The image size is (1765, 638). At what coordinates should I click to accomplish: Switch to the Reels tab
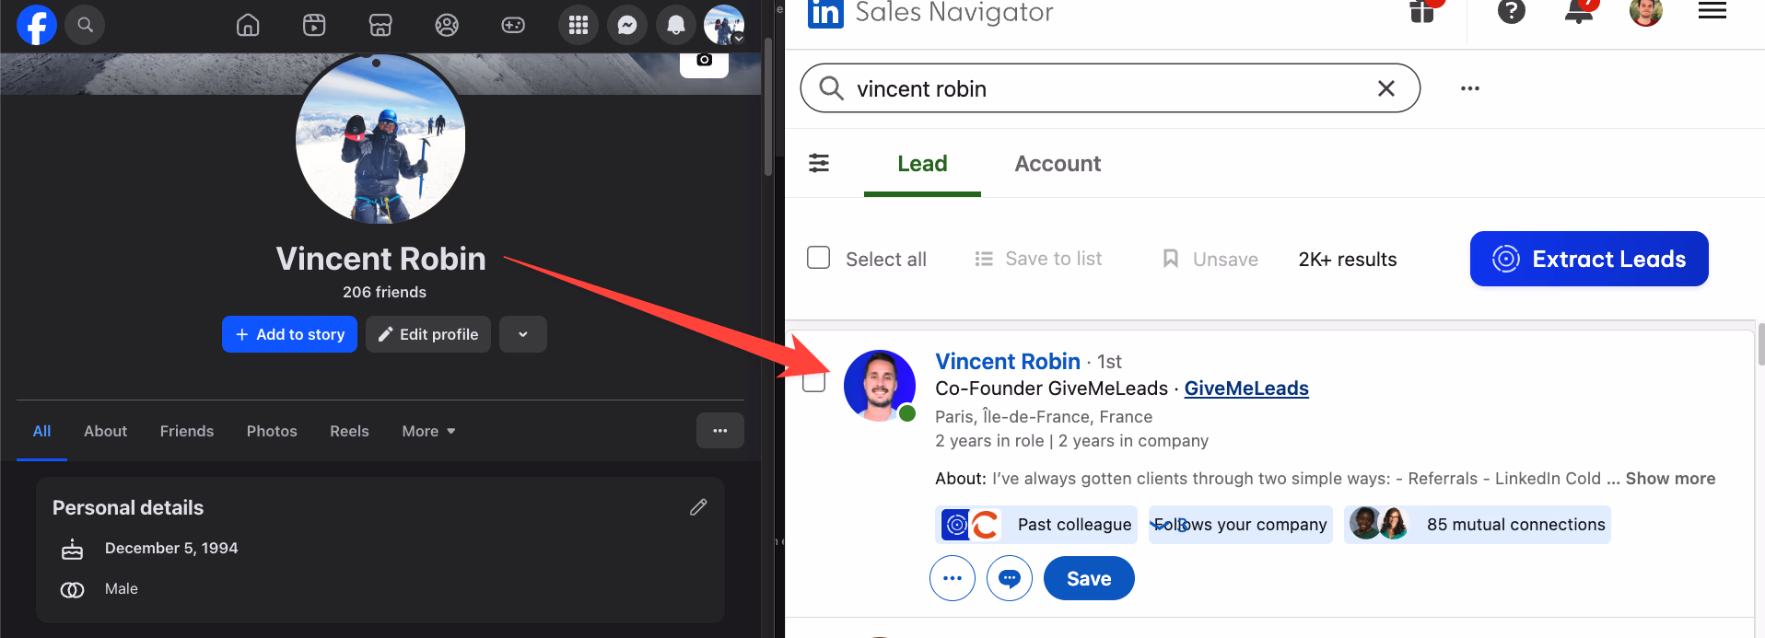pos(349,431)
